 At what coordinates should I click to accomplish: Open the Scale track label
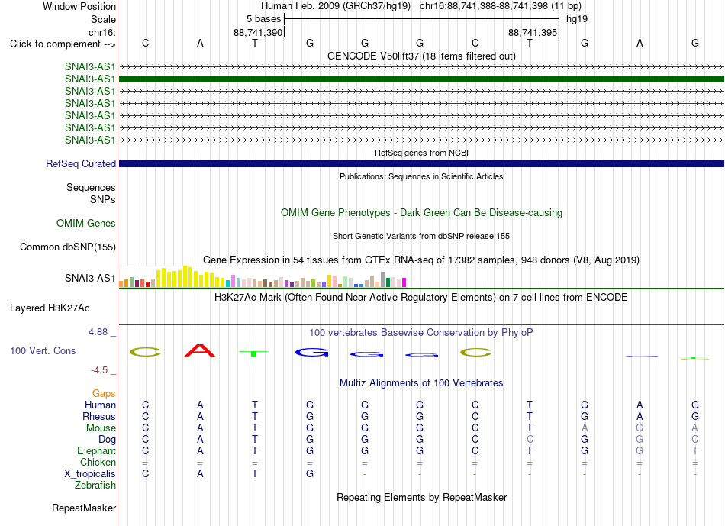pos(103,19)
